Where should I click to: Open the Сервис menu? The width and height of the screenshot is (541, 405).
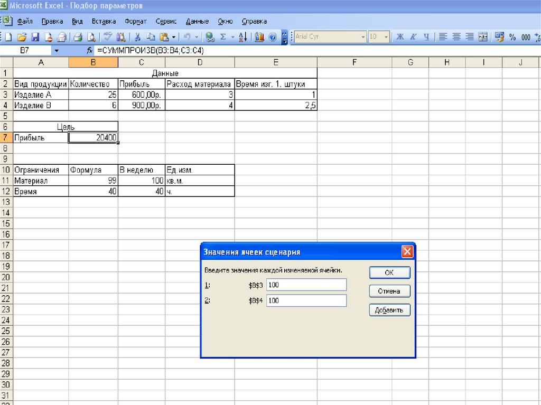point(166,22)
